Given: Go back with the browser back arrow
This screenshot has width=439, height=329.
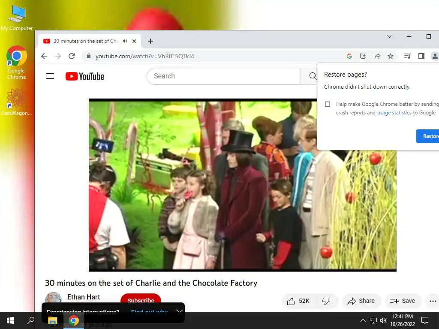Looking at the screenshot, I should 44,56.
